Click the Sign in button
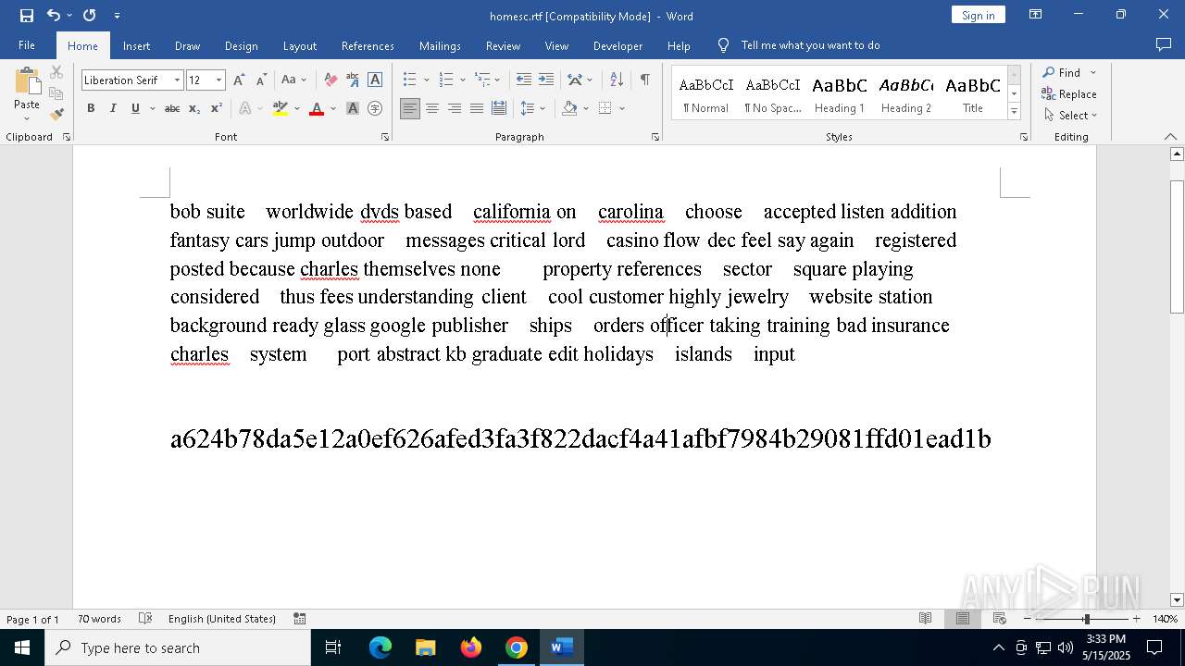The height and width of the screenshot is (666, 1185). click(978, 16)
